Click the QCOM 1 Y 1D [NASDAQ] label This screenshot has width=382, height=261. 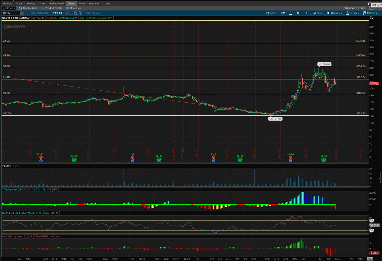[x=16, y=18]
